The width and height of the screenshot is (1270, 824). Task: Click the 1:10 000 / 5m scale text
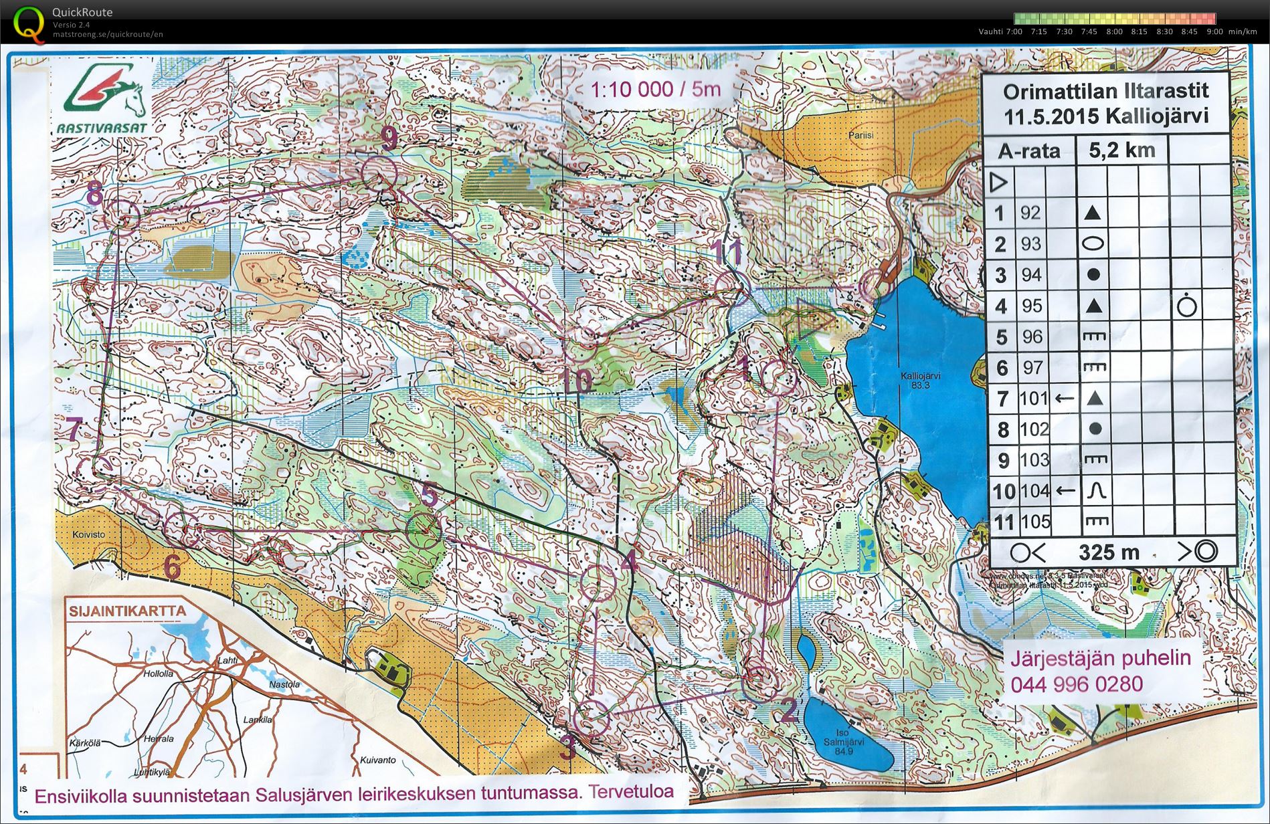pos(655,89)
